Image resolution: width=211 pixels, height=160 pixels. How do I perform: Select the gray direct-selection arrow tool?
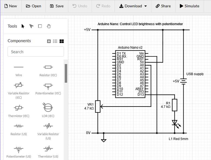tap(31, 26)
